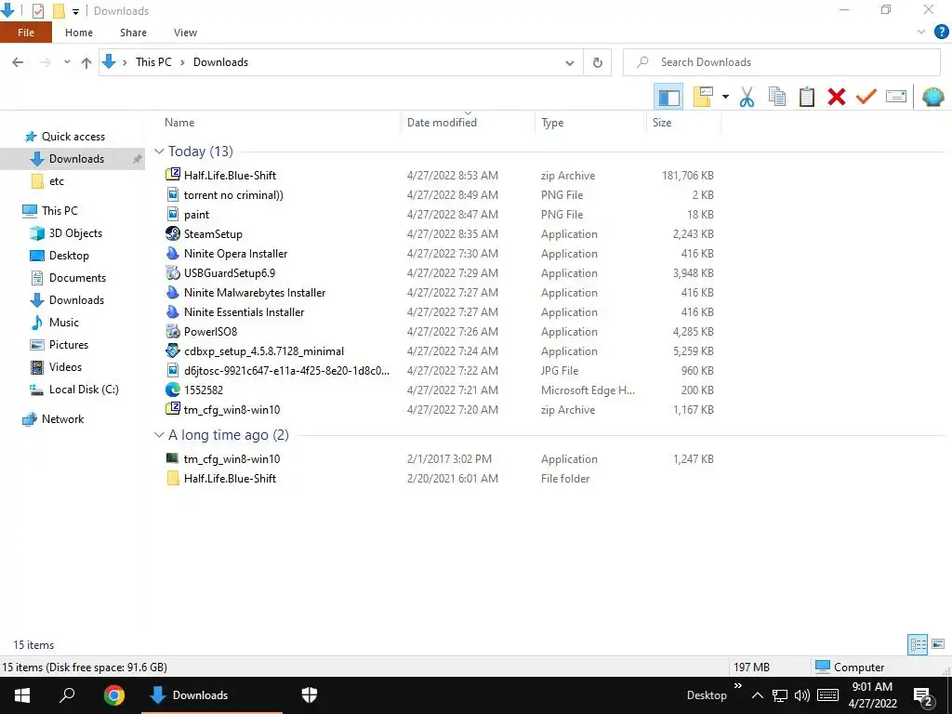Open the dropdown arrow beside folder options

click(725, 97)
